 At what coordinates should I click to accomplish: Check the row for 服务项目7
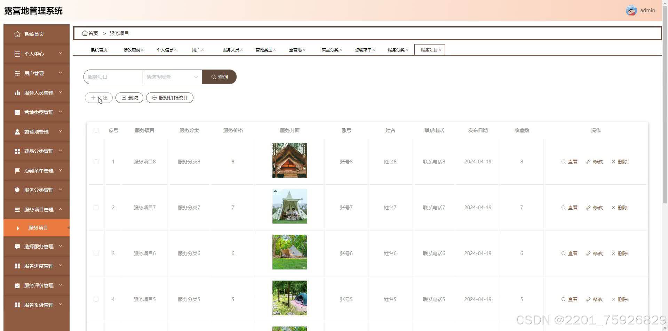(96, 208)
